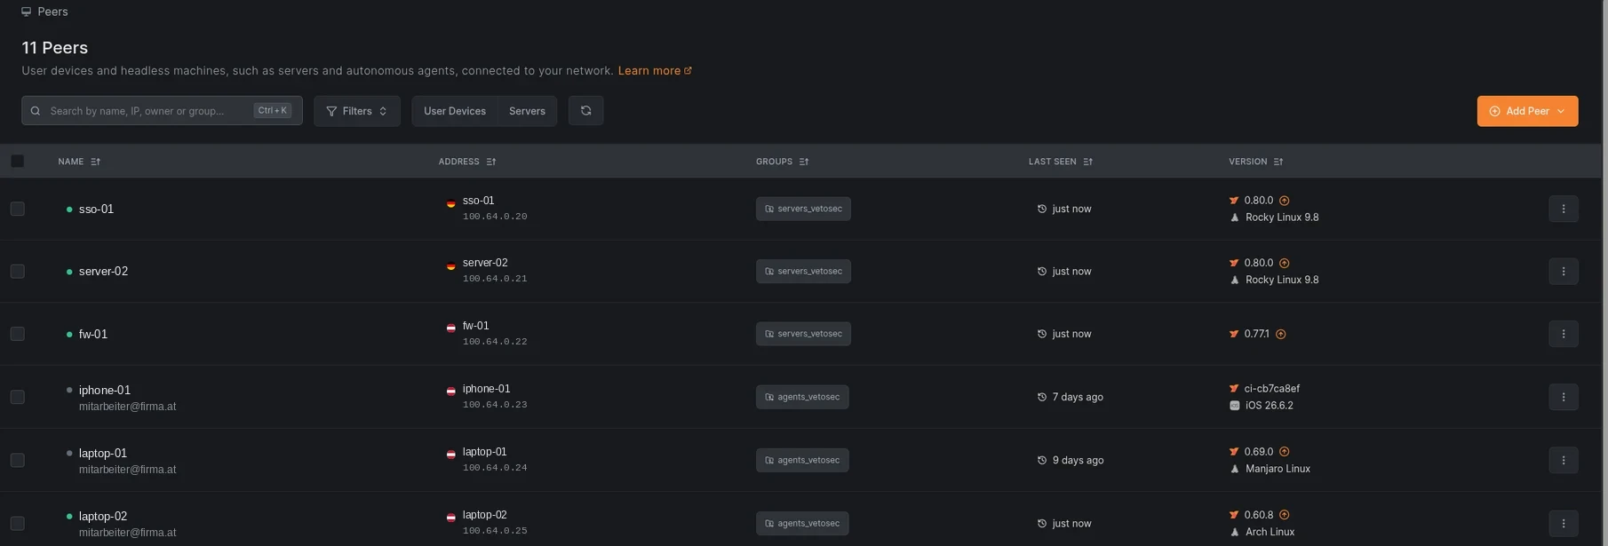Mark the laptop-01 row checkbox
This screenshot has width=1608, height=546.
click(x=18, y=460)
